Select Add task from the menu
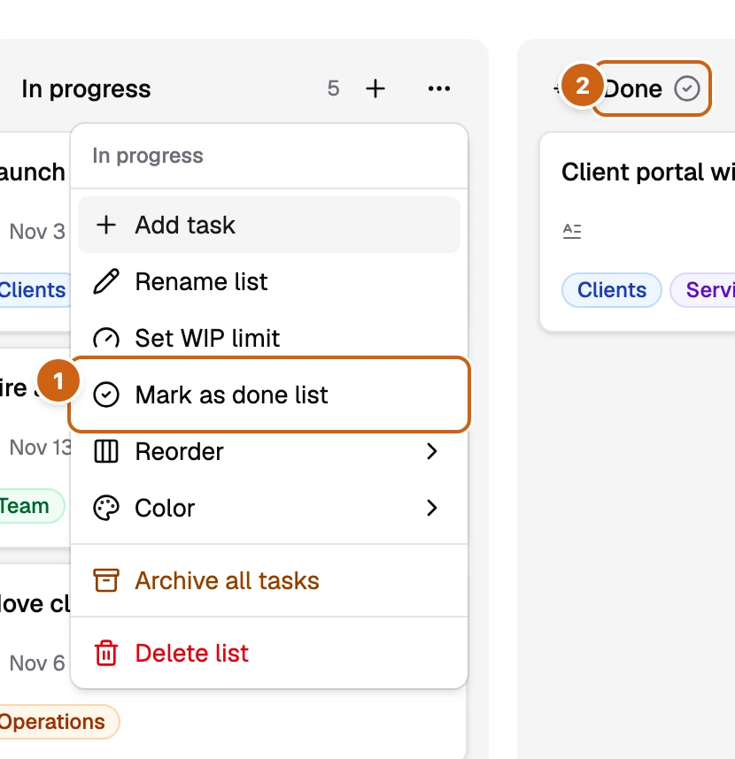The width and height of the screenshot is (735, 759). pyautogui.click(x=269, y=225)
